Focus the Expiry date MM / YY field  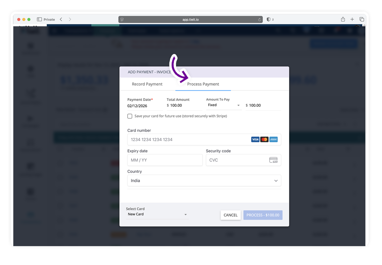pyautogui.click(x=165, y=160)
